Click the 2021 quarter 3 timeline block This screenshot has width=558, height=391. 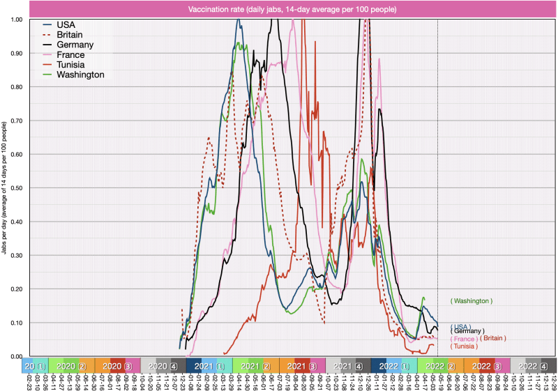click(302, 366)
